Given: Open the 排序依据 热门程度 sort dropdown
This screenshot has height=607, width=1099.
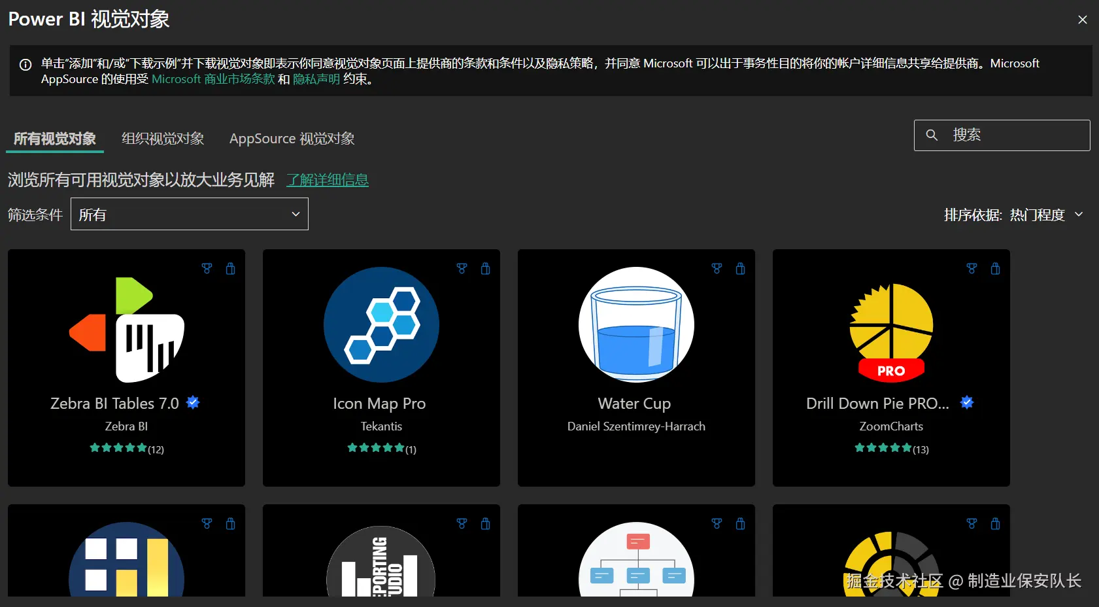Looking at the screenshot, I should coord(1014,215).
